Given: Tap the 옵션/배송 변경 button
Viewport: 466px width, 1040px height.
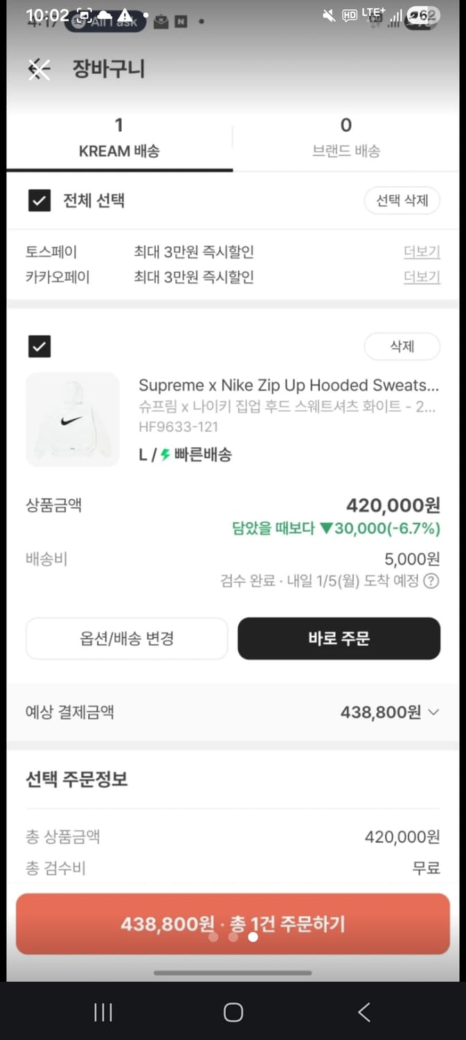Looking at the screenshot, I should (x=127, y=638).
